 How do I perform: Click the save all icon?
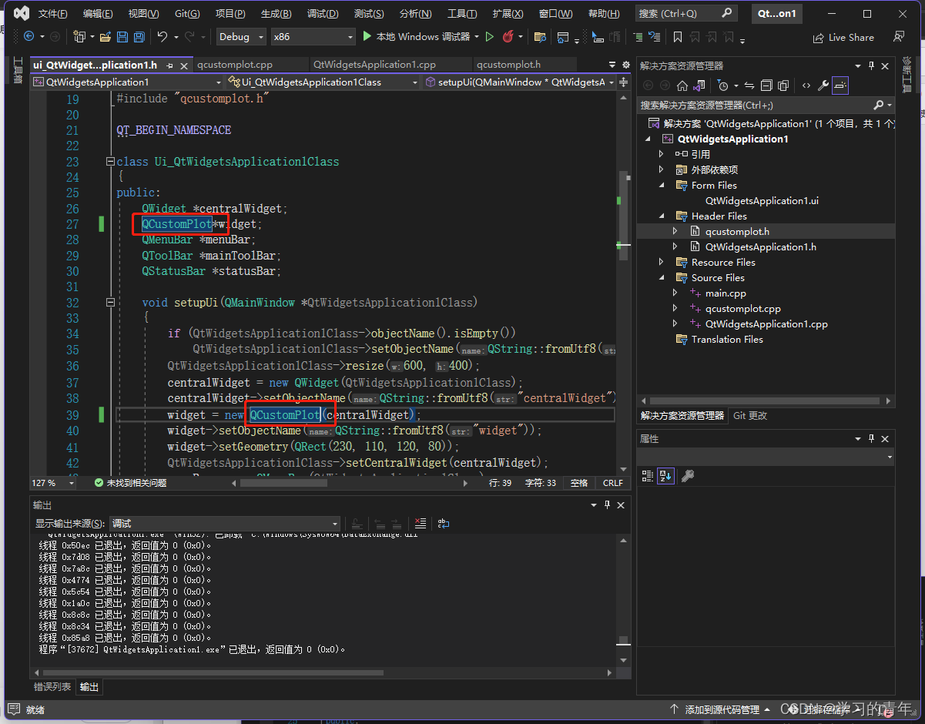click(x=139, y=36)
